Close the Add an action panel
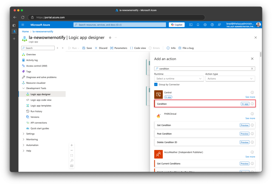The width and height of the screenshot is (272, 185). [x=252, y=59]
